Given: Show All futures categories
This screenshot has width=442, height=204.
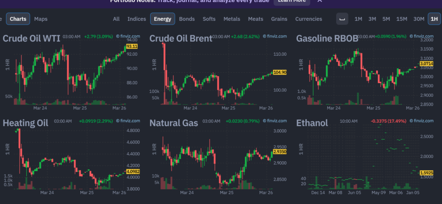Looking at the screenshot, I should [x=116, y=19].
